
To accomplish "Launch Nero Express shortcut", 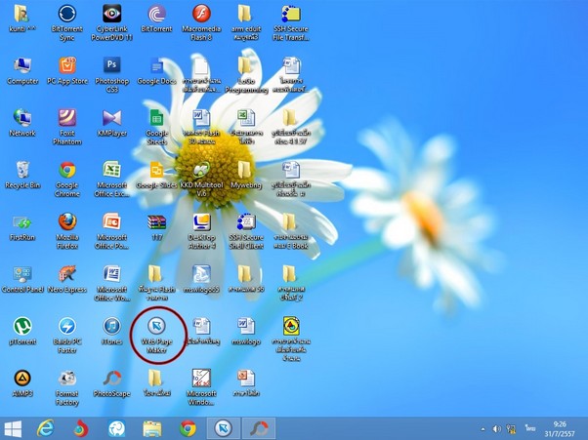I will tap(67, 279).
